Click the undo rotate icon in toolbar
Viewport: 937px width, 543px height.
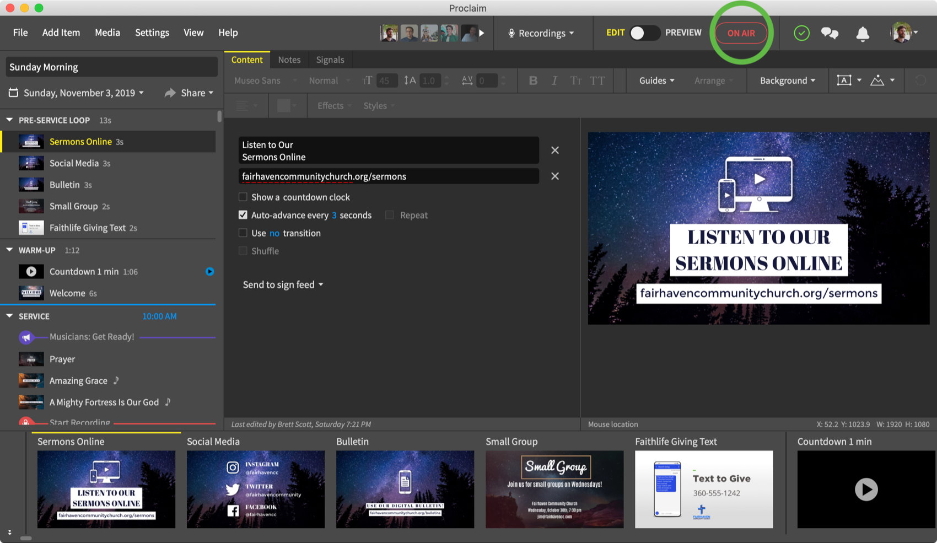click(x=920, y=80)
